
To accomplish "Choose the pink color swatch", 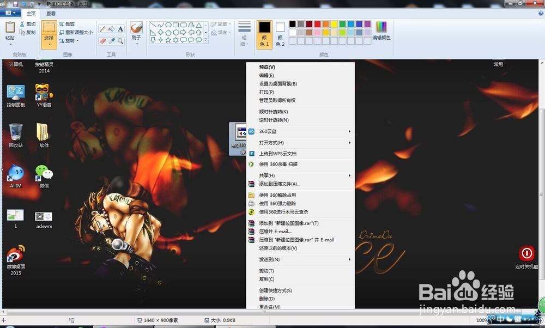I will [317, 32].
